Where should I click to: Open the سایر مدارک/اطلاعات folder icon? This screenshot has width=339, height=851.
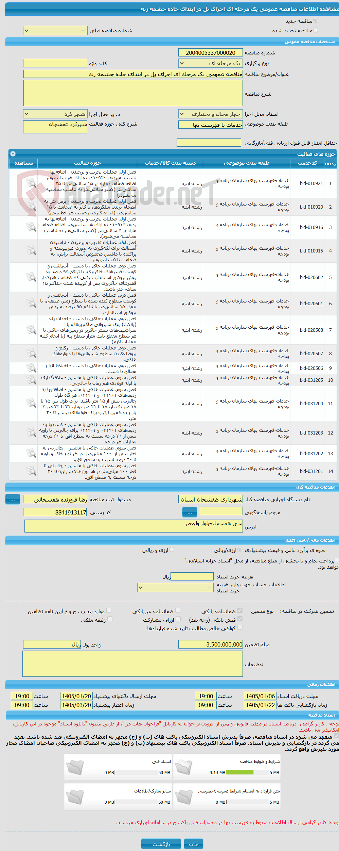(75, 797)
